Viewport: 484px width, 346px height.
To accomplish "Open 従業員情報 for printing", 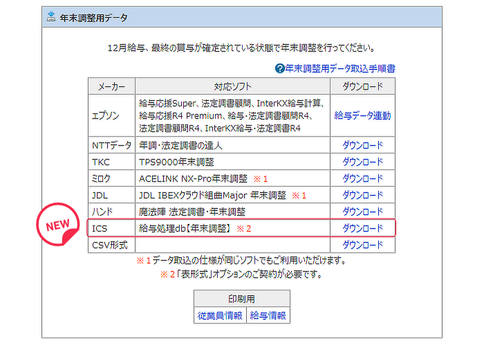I will [x=219, y=316].
